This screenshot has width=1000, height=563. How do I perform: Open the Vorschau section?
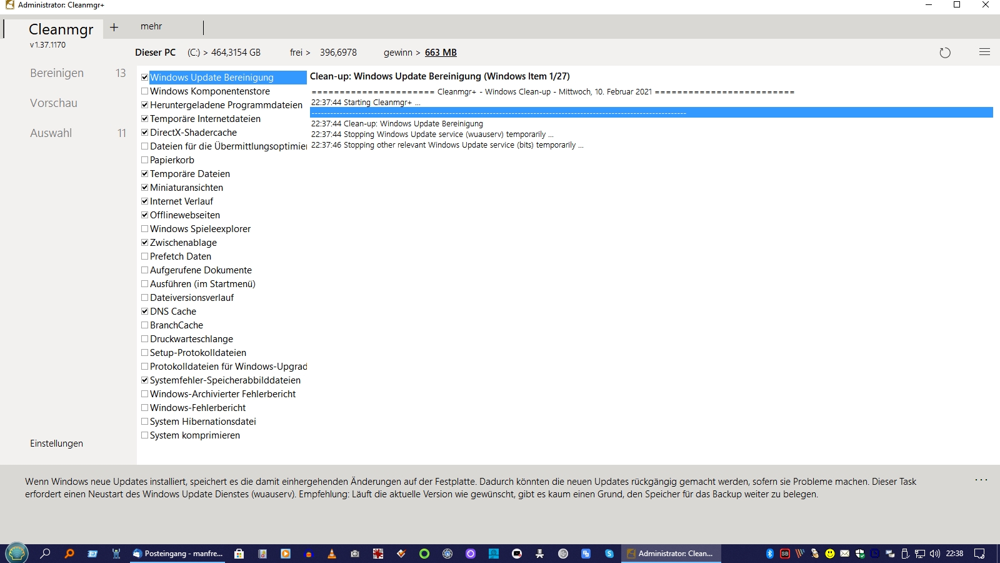click(x=54, y=103)
